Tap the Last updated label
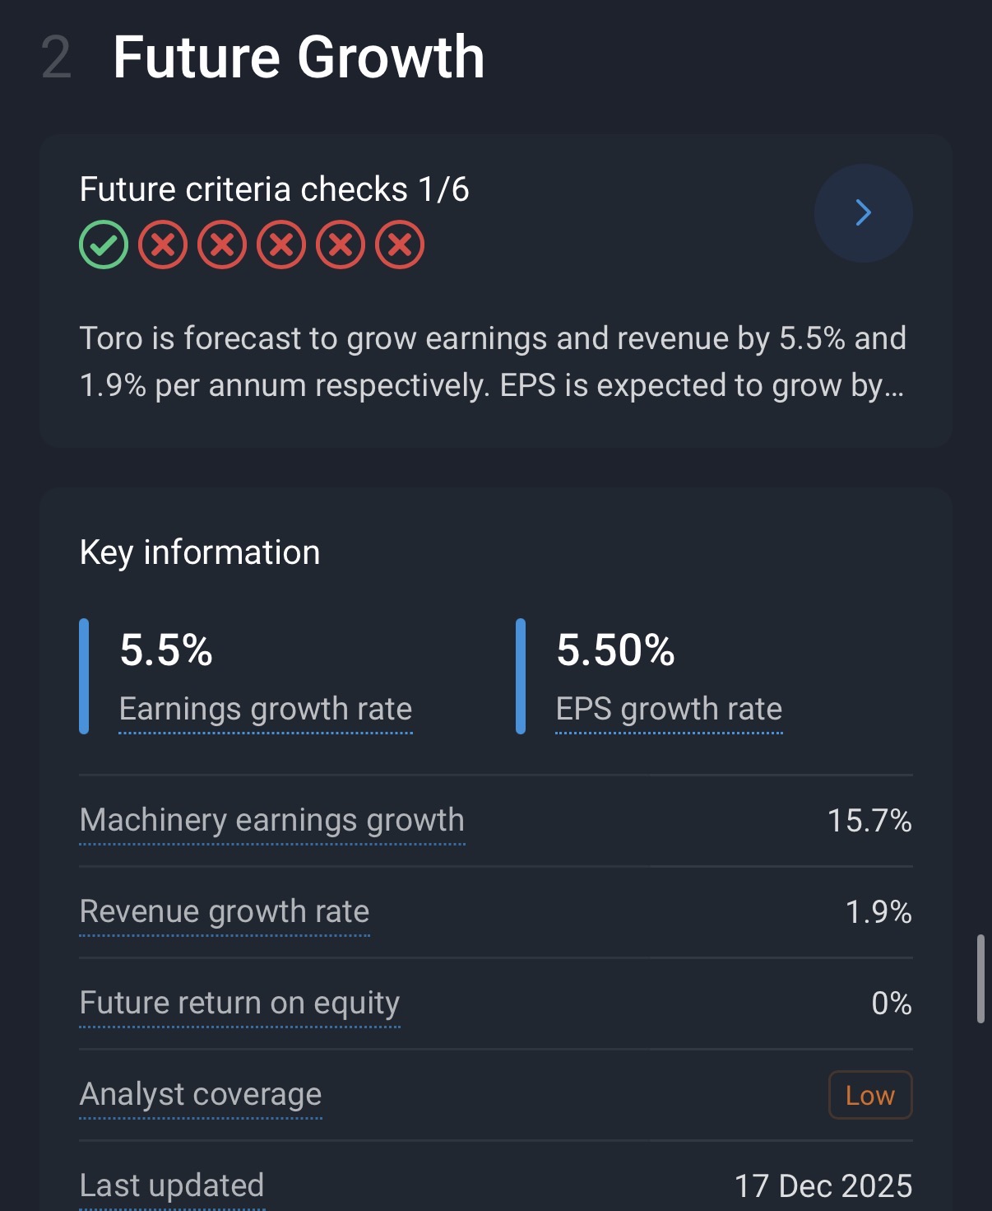This screenshot has width=992, height=1211. click(172, 1186)
